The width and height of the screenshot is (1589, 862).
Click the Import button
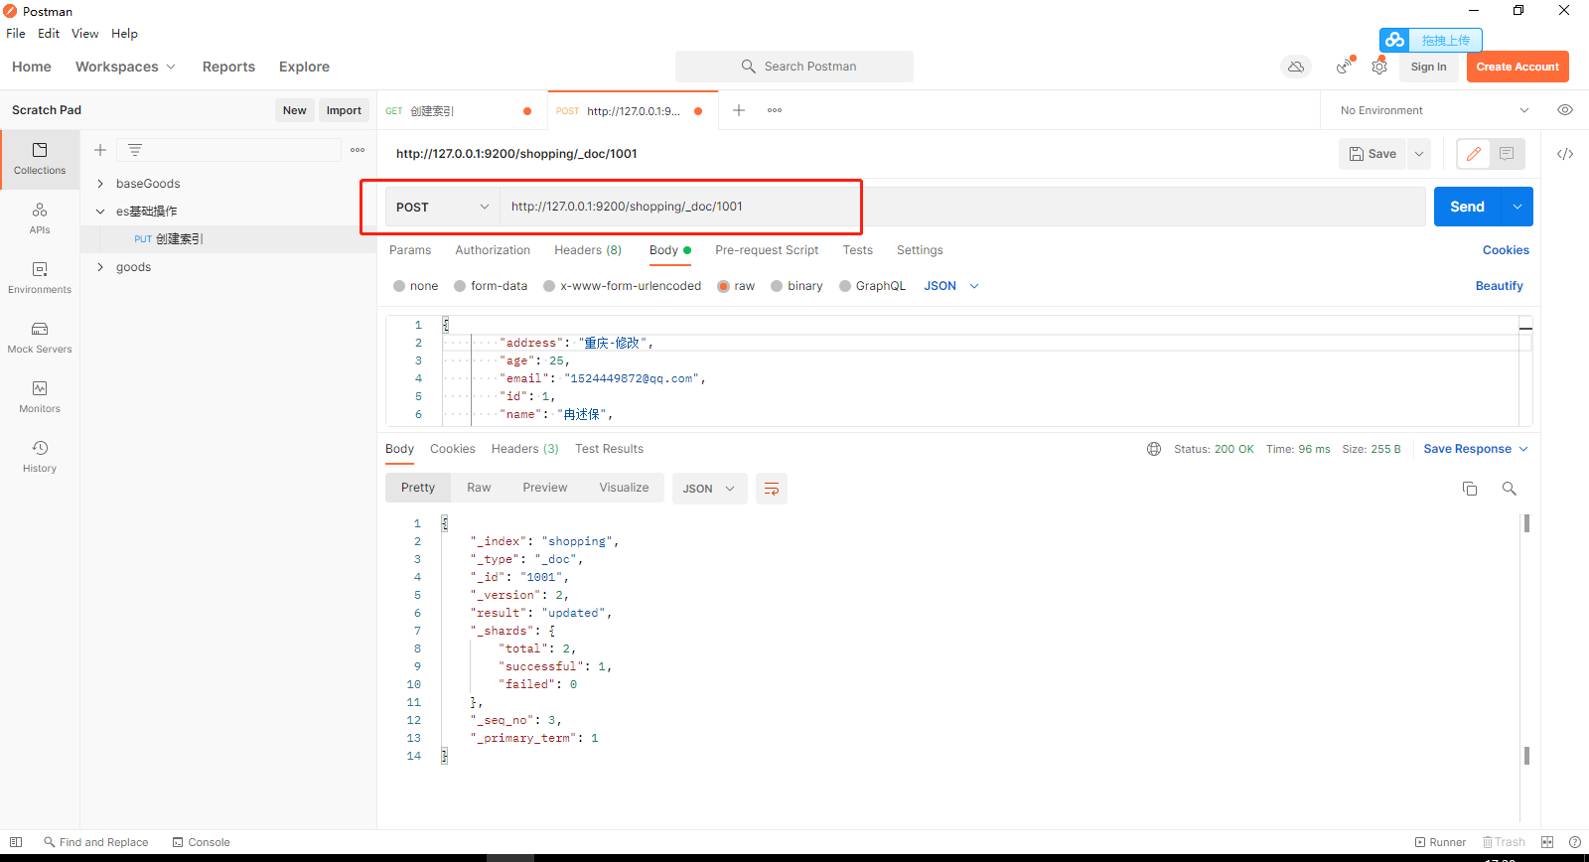click(344, 110)
